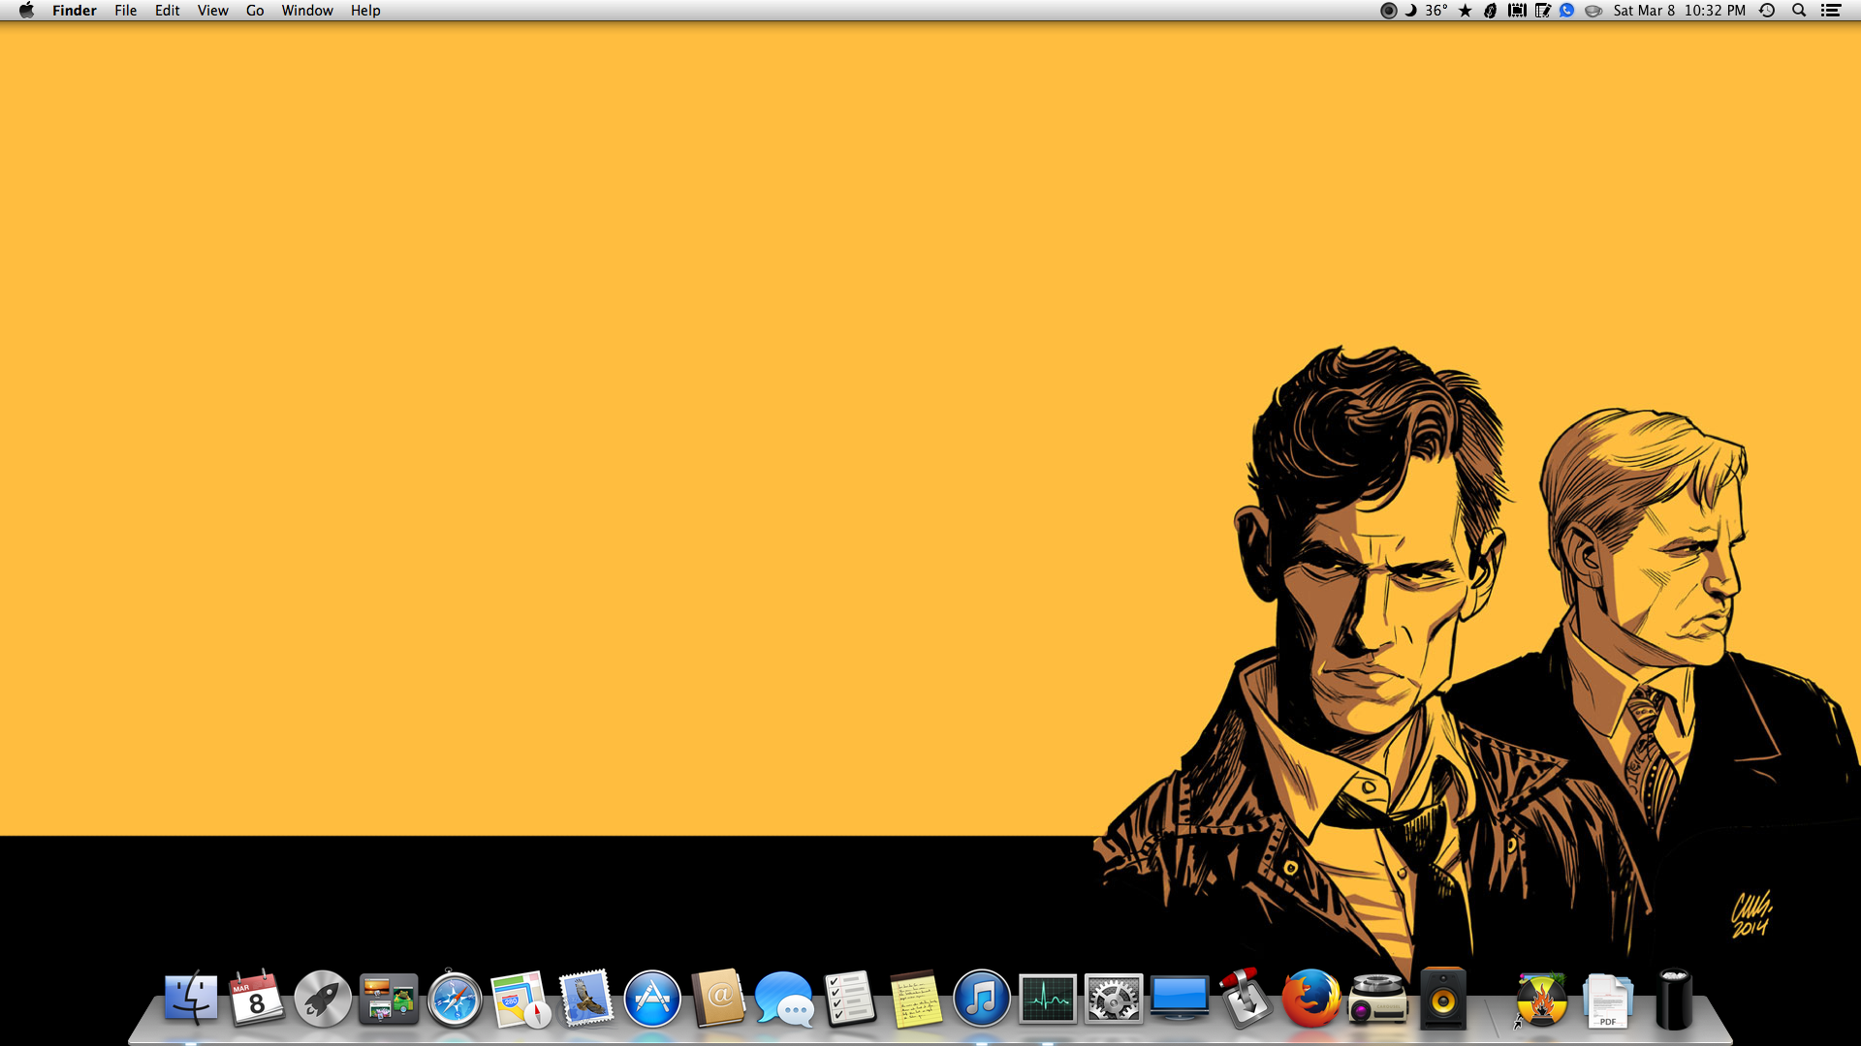The width and height of the screenshot is (1861, 1046).
Task: Click the leaf-shaped menu bar icon
Action: coord(1491,11)
